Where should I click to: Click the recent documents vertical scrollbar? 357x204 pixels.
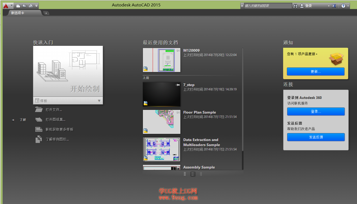click(243, 100)
